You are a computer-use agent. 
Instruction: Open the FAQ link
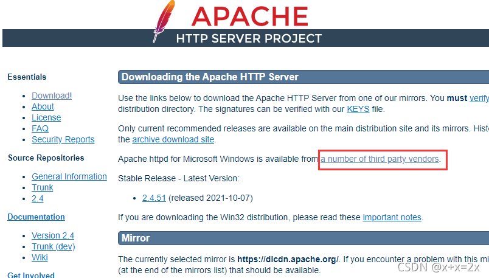pos(40,128)
